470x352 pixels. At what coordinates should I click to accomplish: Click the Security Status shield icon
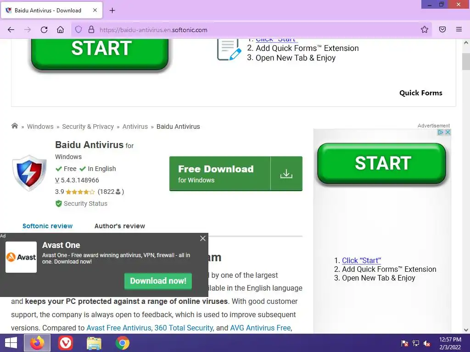[x=58, y=203]
